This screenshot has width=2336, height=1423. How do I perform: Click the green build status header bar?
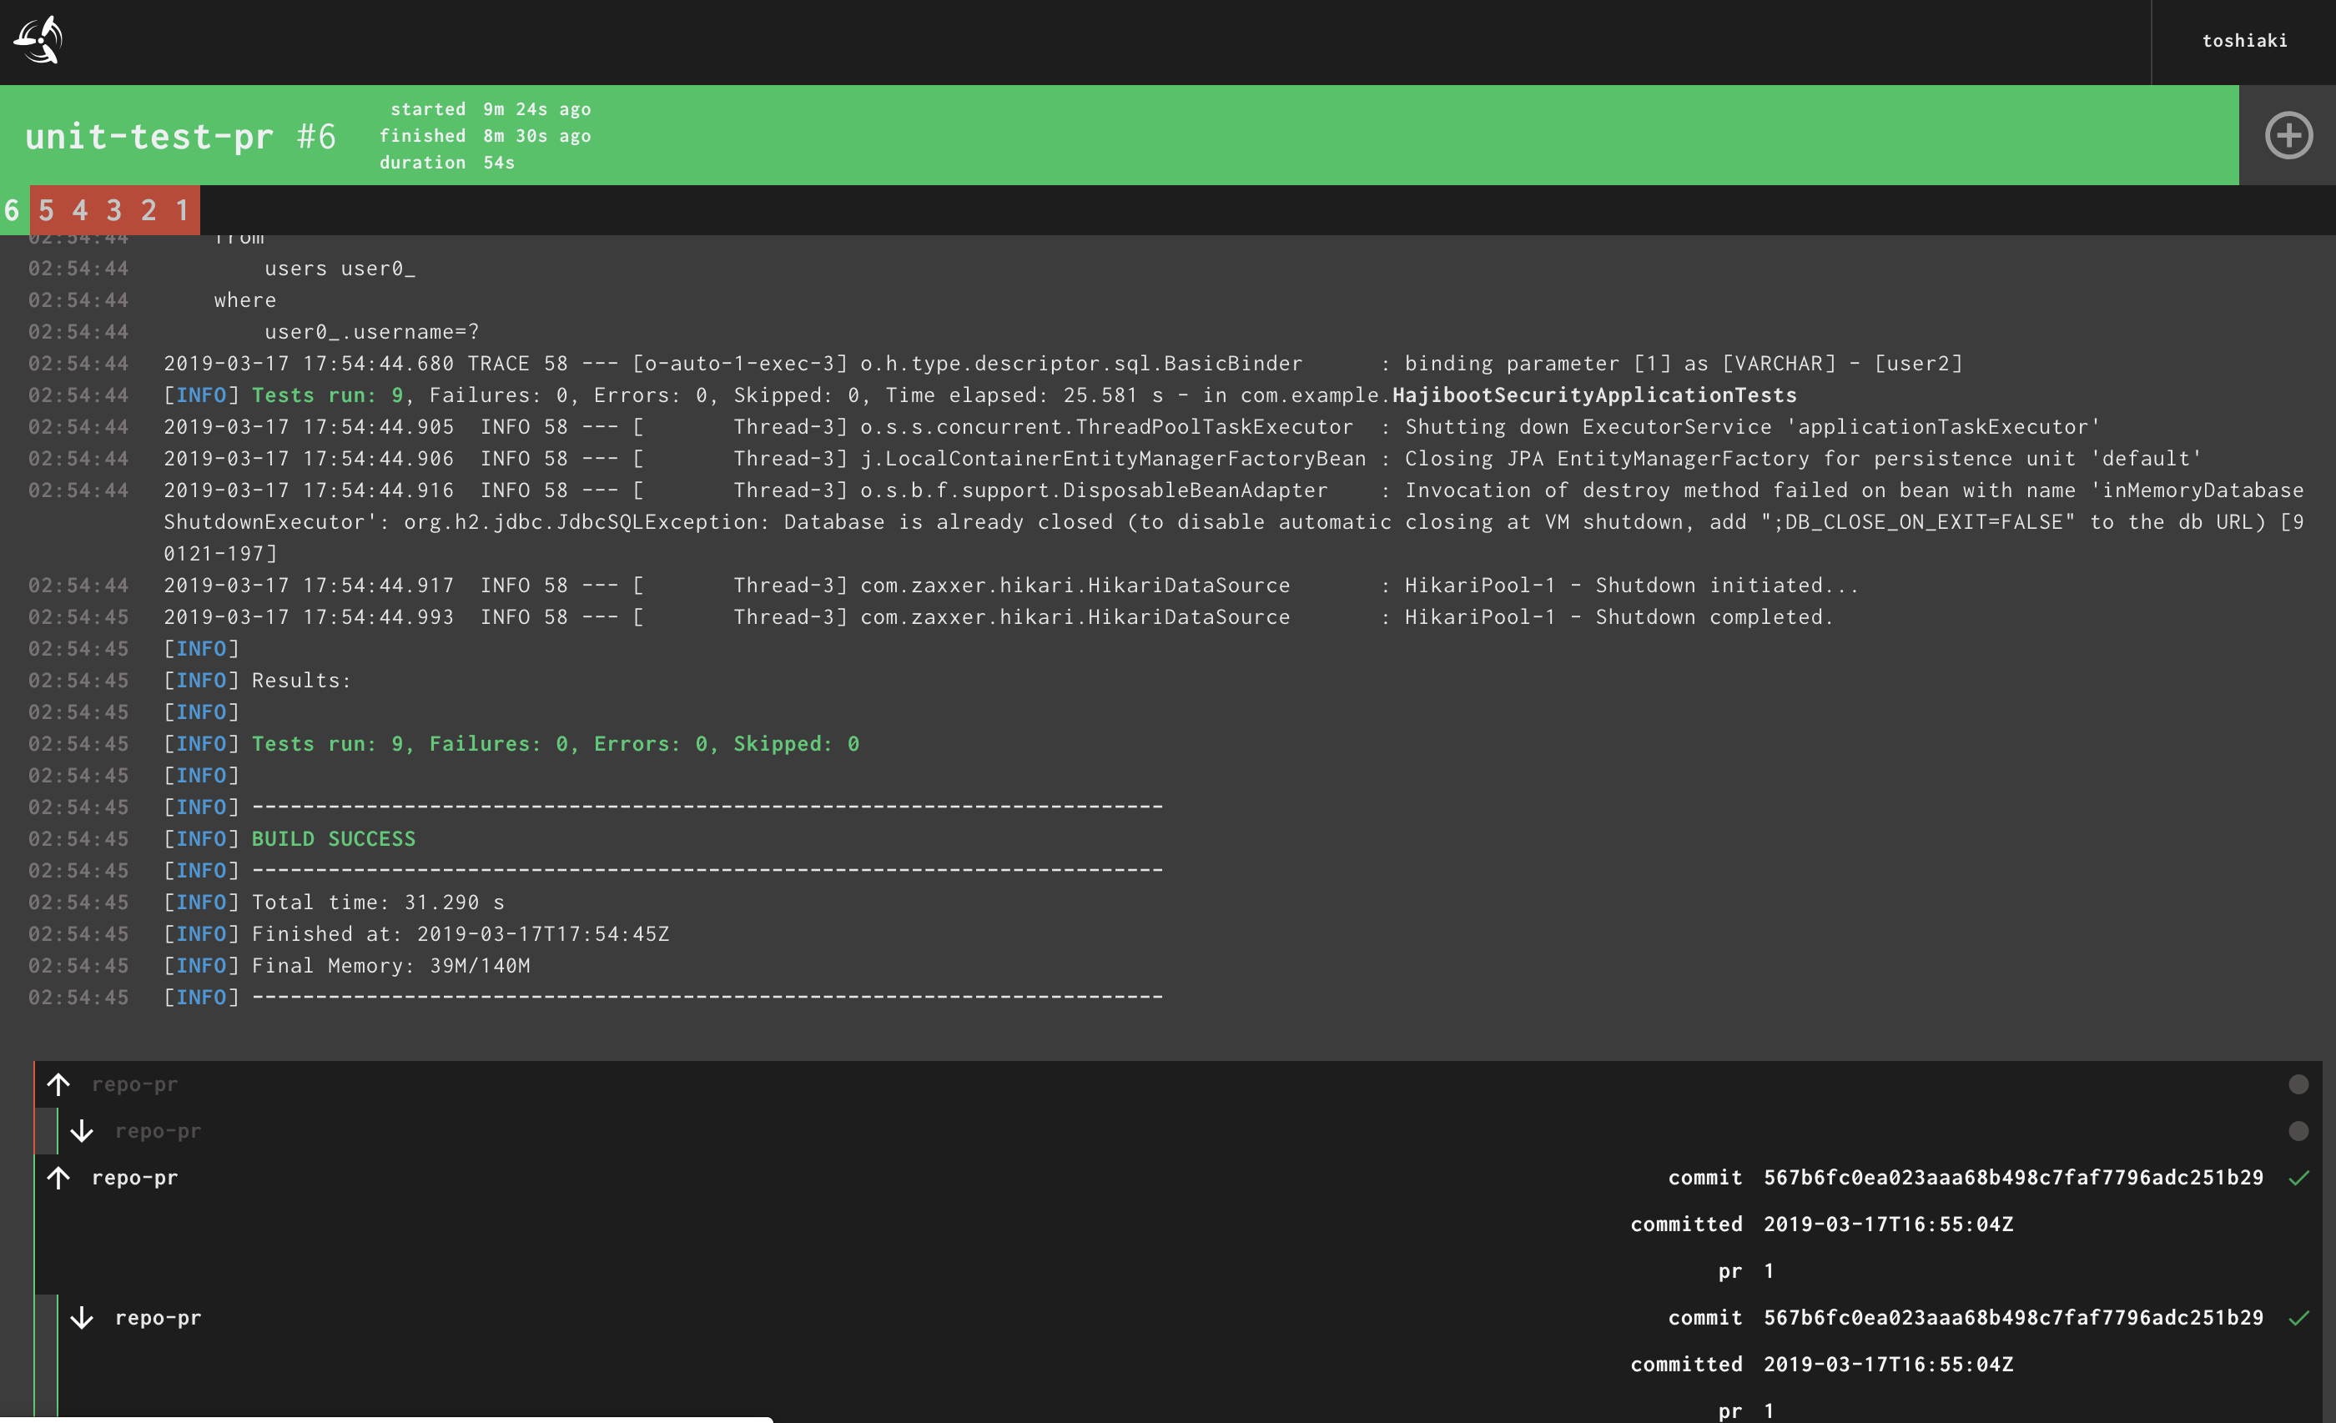click(x=1327, y=136)
